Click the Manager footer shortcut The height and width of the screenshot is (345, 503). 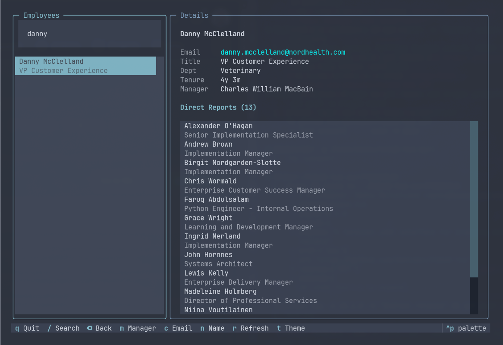coord(138,328)
